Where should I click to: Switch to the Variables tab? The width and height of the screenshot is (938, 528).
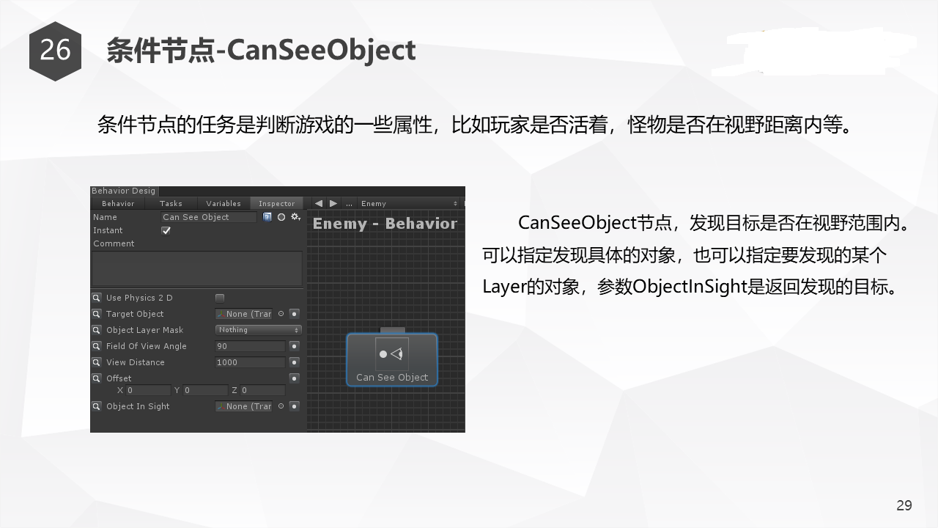click(x=223, y=203)
